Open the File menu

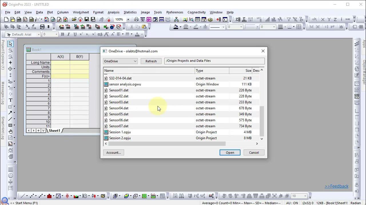point(8,12)
